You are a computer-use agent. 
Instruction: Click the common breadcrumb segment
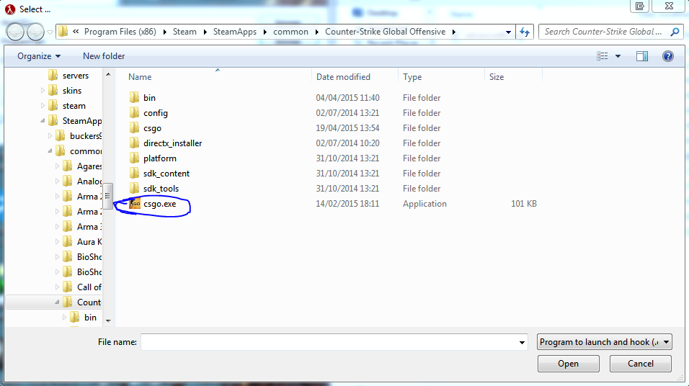[x=290, y=32]
